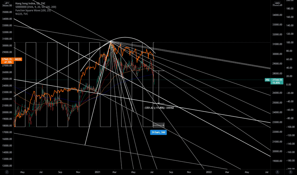The width and height of the screenshot is (297, 175).
Task: Click the Z timezone button at bottom left
Action: pos(7,172)
